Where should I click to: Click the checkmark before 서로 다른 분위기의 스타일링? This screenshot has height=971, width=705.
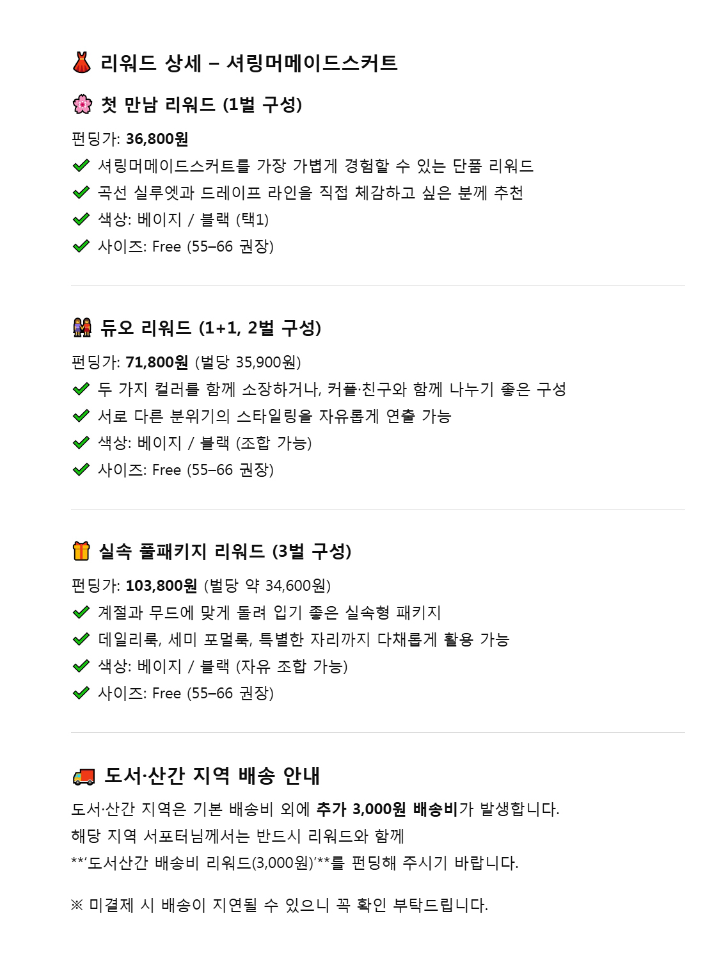click(x=81, y=416)
